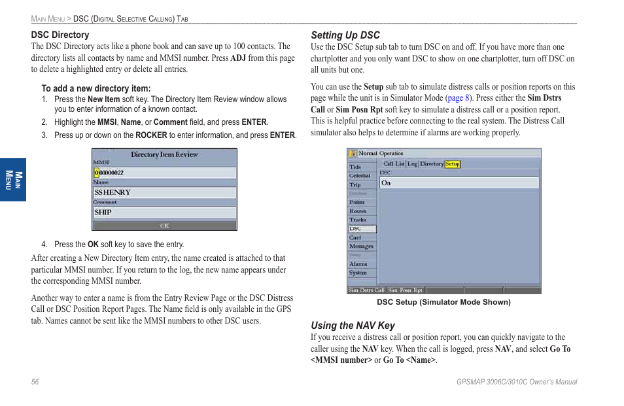
Task: Click the "DSC Directory" heading
Action: (60, 35)
